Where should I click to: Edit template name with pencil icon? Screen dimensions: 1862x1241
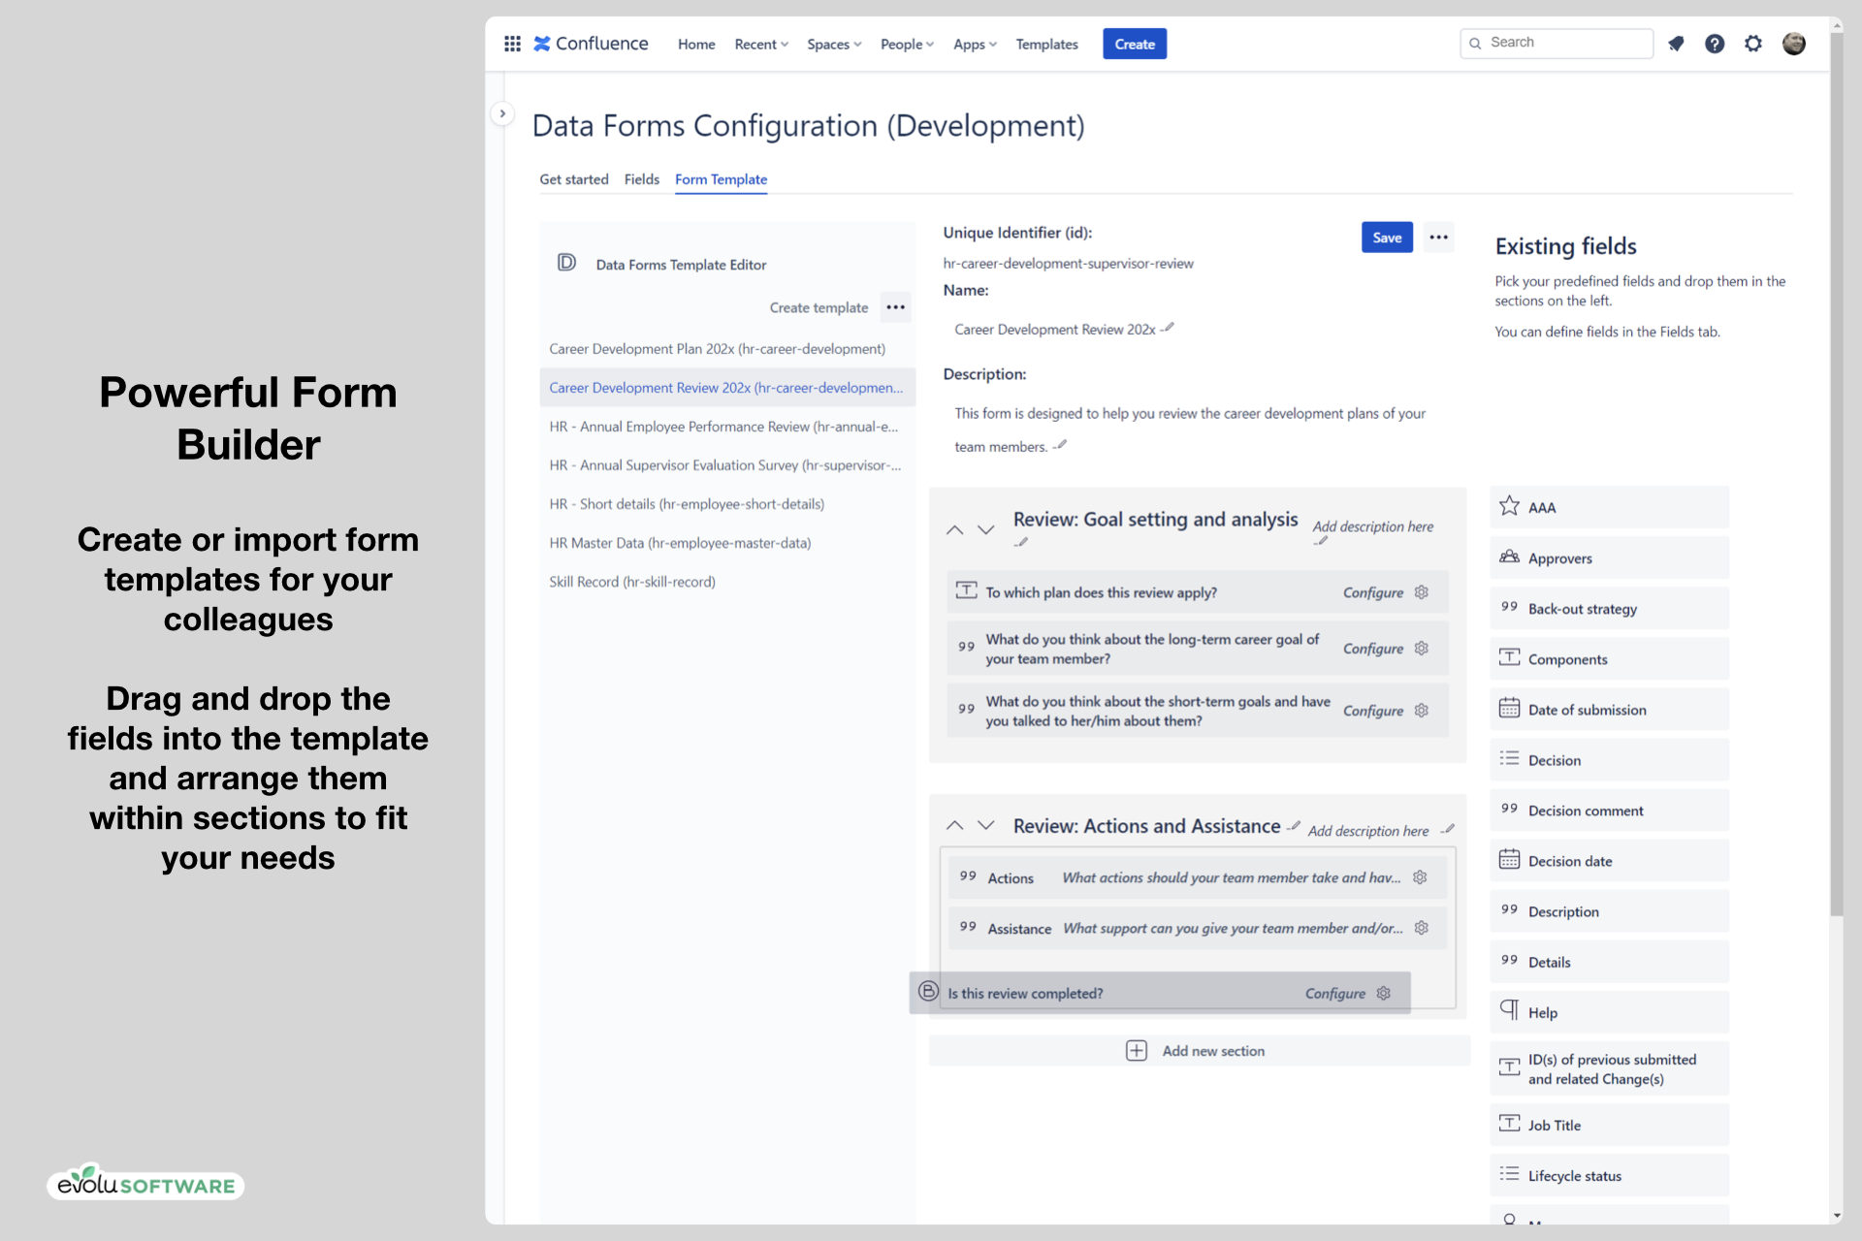click(x=1169, y=328)
